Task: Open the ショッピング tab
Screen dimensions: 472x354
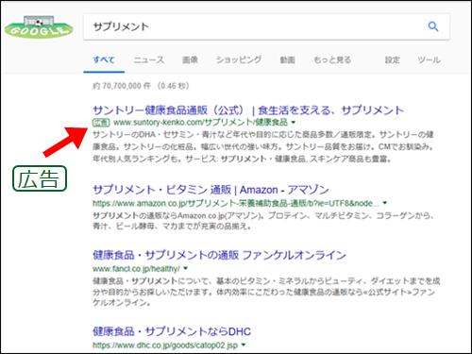Action: point(239,59)
